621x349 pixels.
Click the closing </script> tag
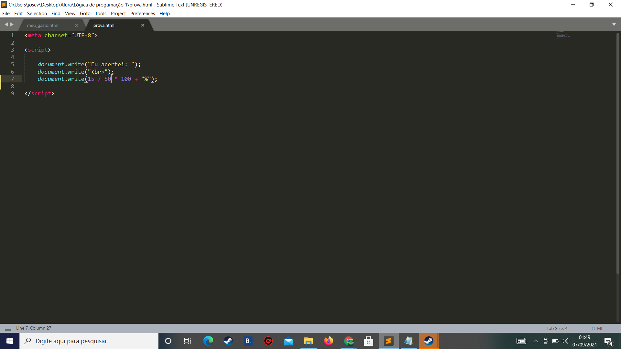click(x=39, y=93)
